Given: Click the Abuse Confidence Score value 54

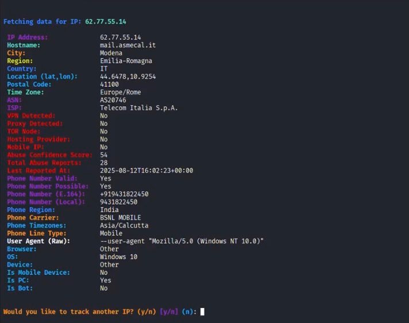Looking at the screenshot, I should [x=103, y=155].
